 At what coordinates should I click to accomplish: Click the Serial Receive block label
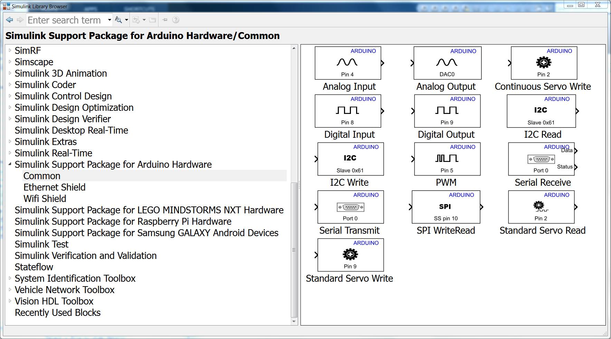543,182
